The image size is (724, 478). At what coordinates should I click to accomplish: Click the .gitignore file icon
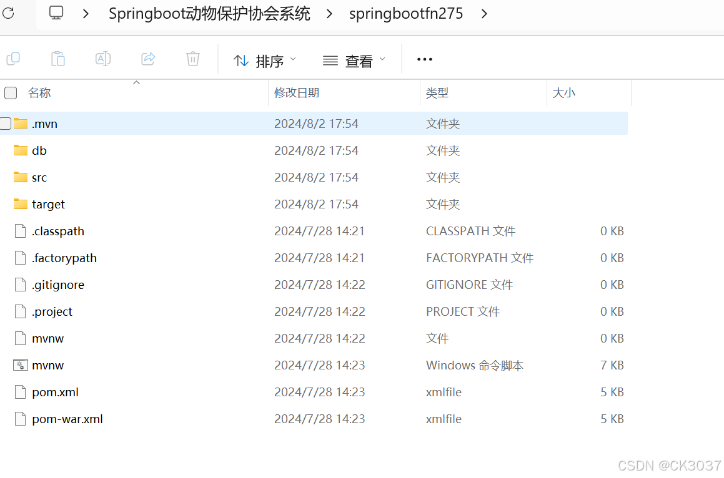pyautogui.click(x=21, y=285)
